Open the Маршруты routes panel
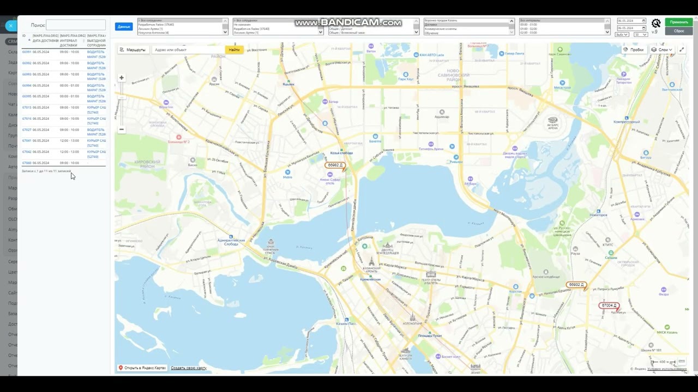The width and height of the screenshot is (698, 392). (x=133, y=50)
